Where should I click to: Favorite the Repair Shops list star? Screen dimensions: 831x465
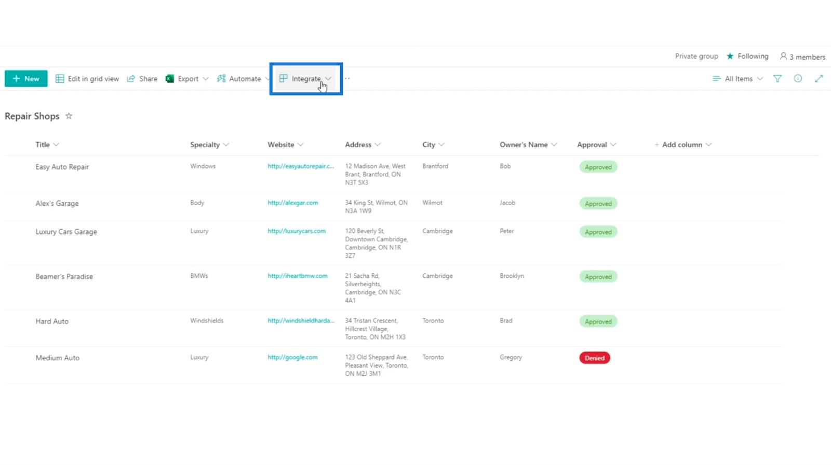point(69,116)
